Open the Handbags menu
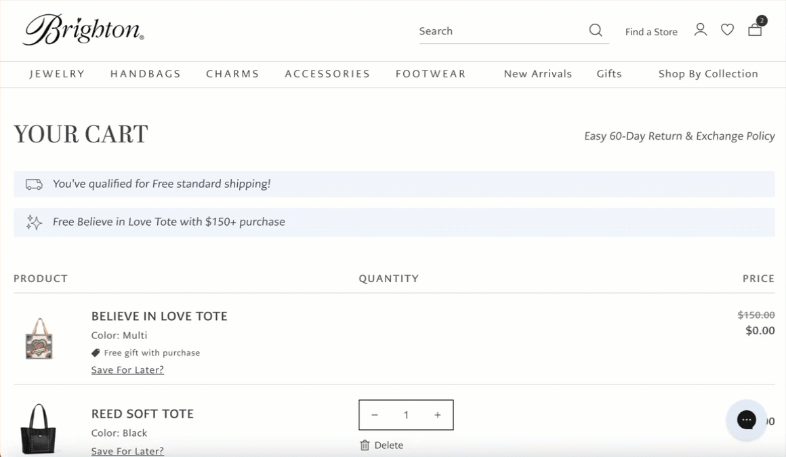The width and height of the screenshot is (786, 457). click(x=146, y=74)
